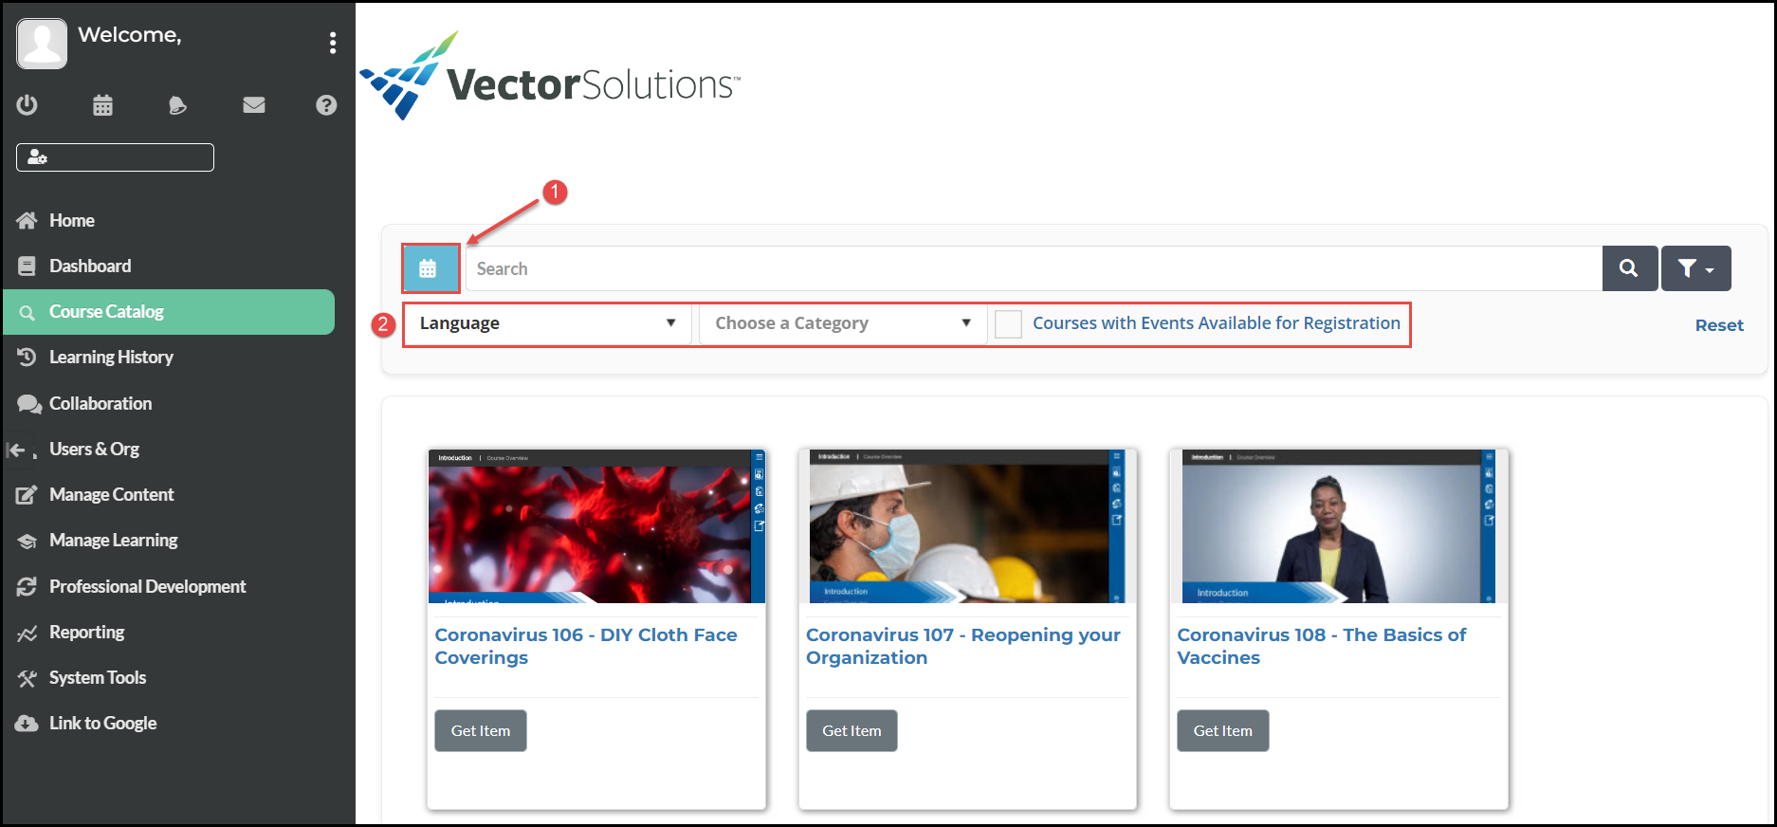Open the calendar icon in sidebar
1777x827 pixels.
click(102, 105)
